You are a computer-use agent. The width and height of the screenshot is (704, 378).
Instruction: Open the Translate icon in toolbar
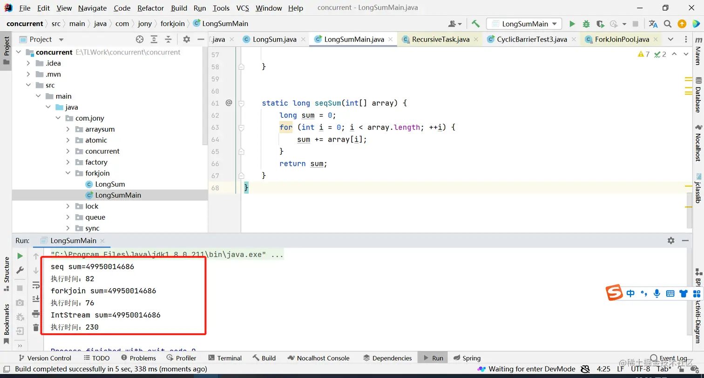pyautogui.click(x=653, y=24)
